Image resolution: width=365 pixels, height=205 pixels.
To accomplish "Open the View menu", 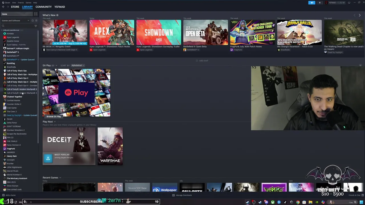I will (x=14, y=3).
